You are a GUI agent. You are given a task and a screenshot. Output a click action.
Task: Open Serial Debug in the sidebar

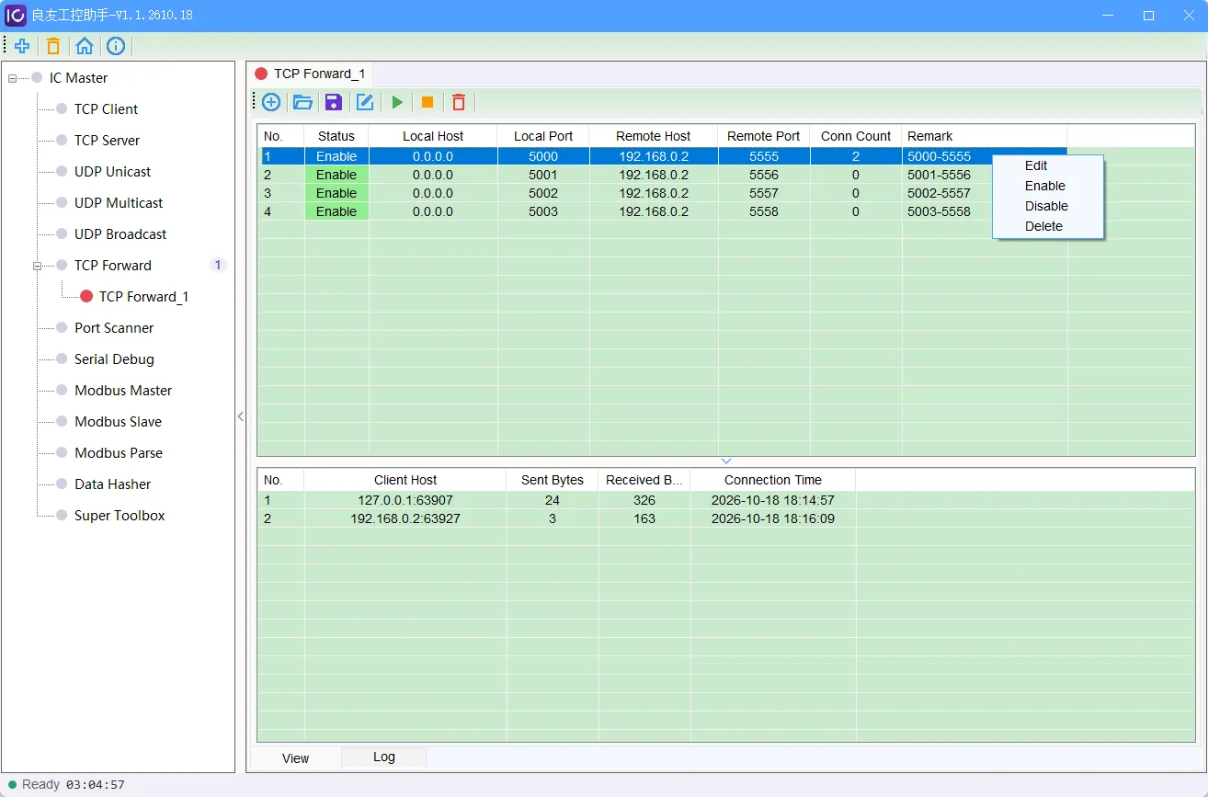click(114, 359)
